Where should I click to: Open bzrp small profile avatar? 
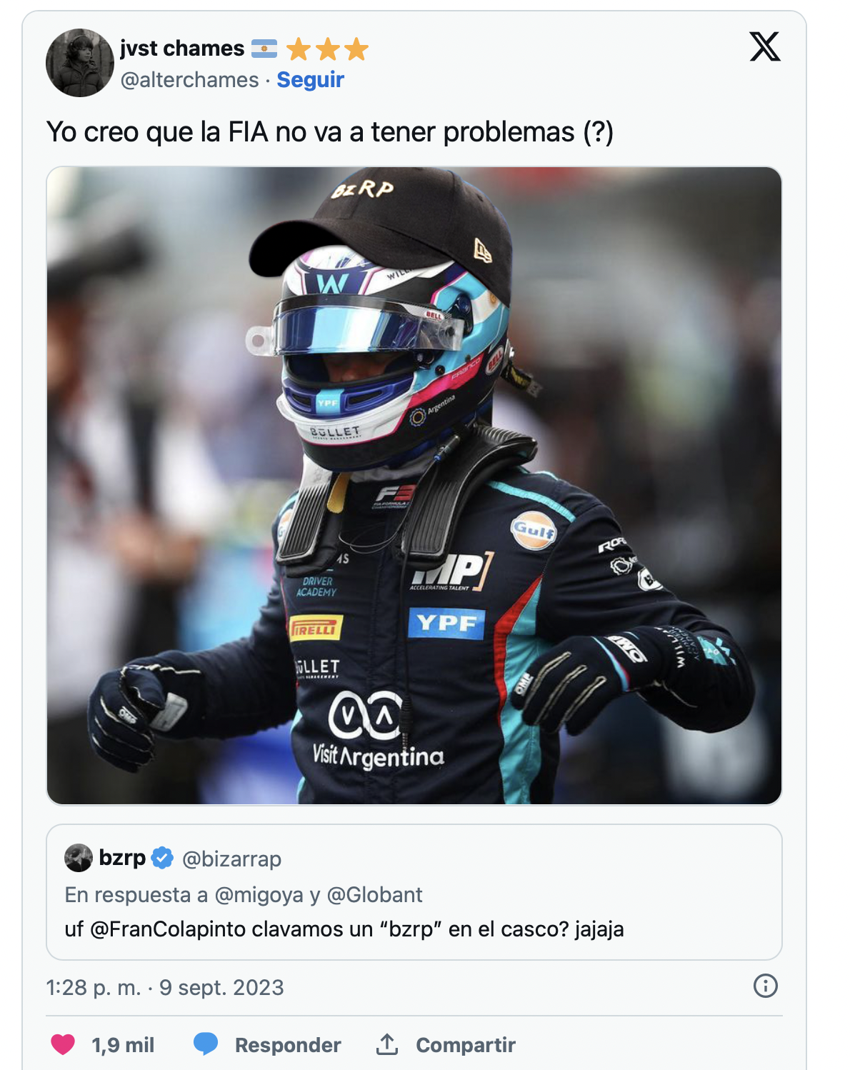coord(79,858)
